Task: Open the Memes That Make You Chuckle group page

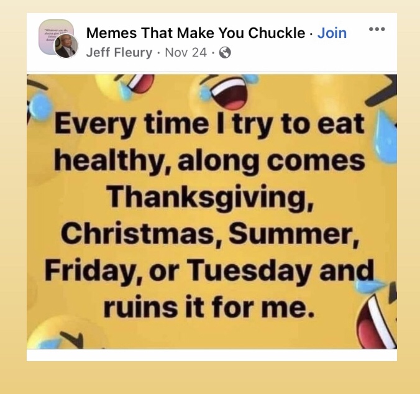Action: coord(195,33)
